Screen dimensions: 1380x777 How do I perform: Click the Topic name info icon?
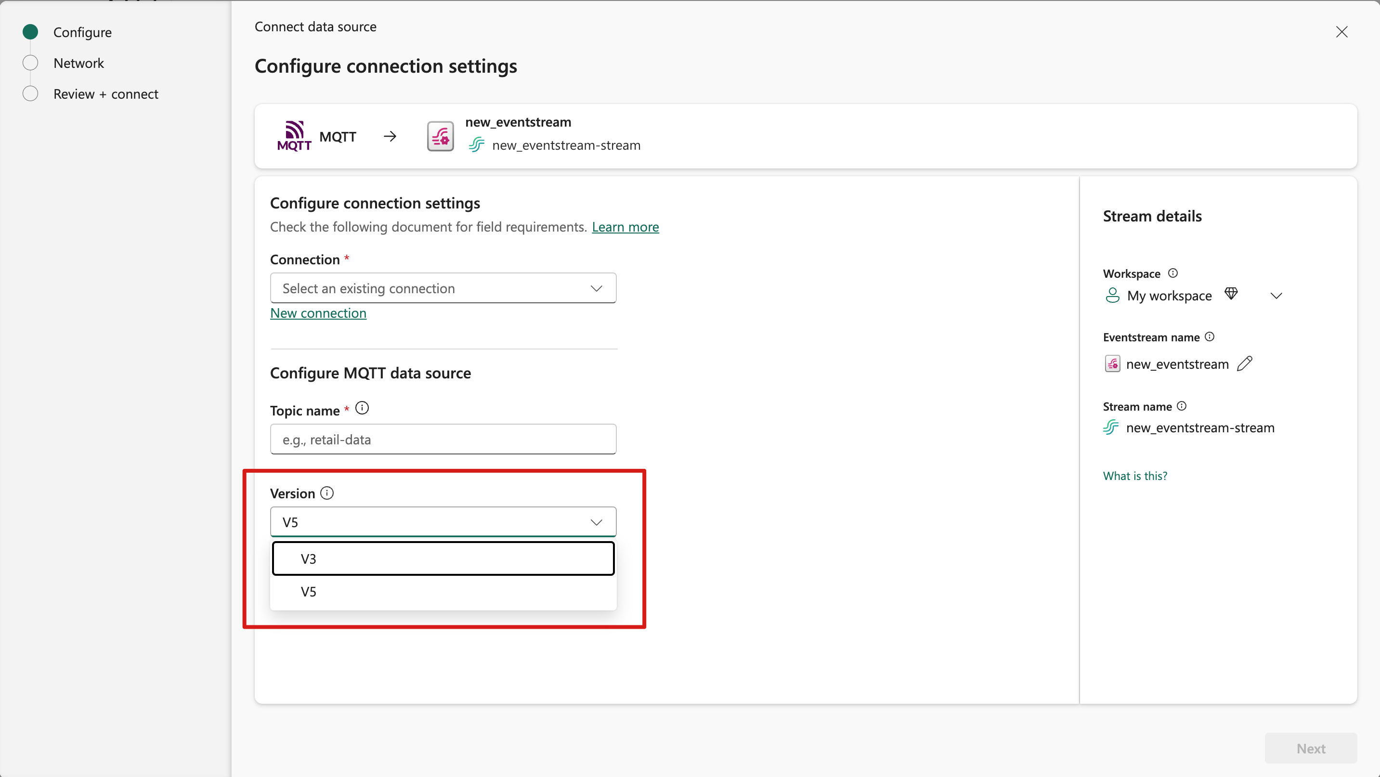(362, 409)
